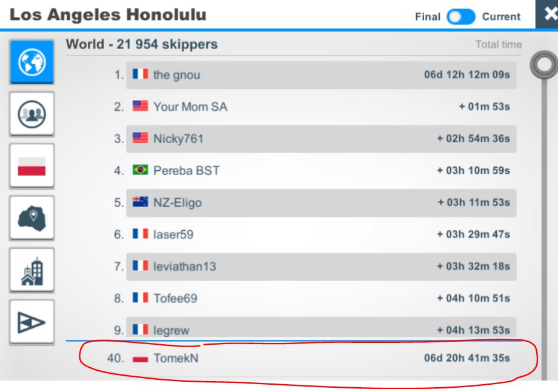Screen dimensions: 558x389
Task: Open the region ranking map pin icon
Action: (x=32, y=218)
